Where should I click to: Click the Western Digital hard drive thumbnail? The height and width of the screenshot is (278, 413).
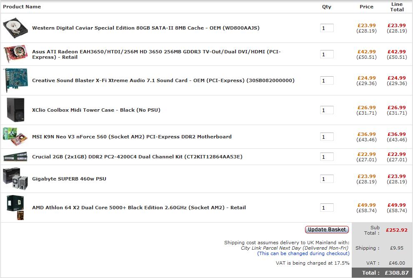[x=15, y=28]
